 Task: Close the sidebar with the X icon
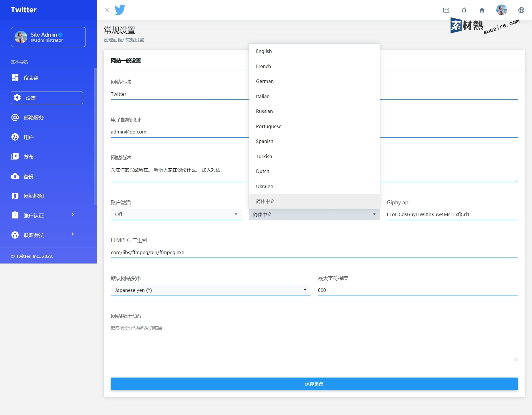pos(107,10)
